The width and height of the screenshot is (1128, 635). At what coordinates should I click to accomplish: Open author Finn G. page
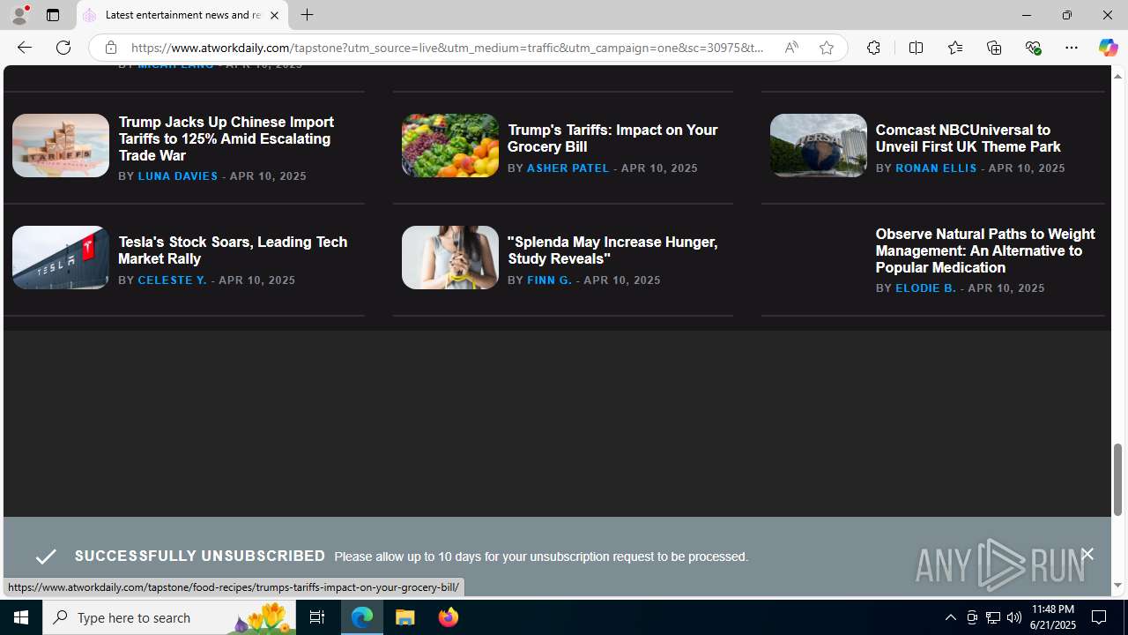549,280
